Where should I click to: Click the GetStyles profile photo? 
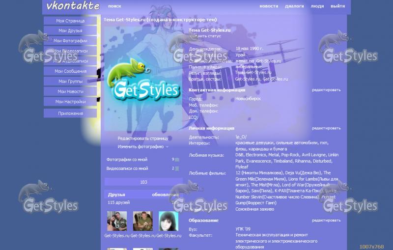click(x=143, y=79)
